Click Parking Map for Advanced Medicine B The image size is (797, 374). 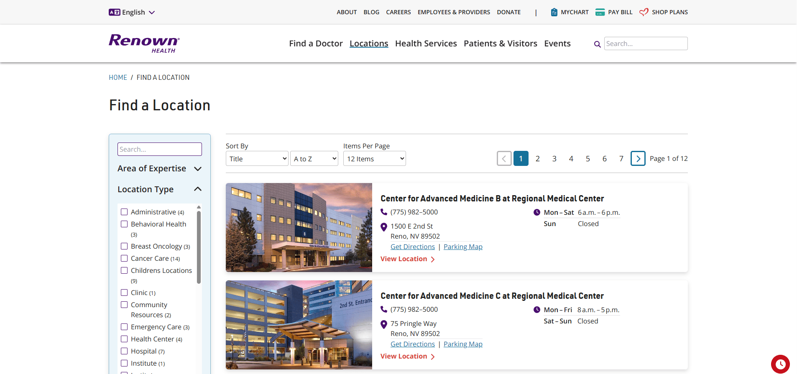click(463, 247)
